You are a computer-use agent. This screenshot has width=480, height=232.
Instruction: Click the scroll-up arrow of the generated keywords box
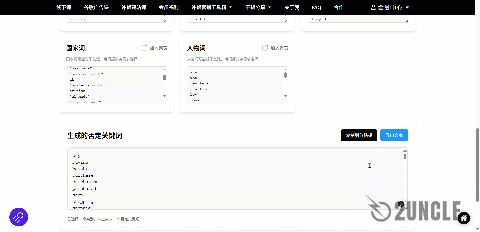(404, 151)
